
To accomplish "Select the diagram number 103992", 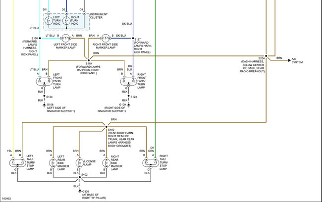I will (6, 199).
